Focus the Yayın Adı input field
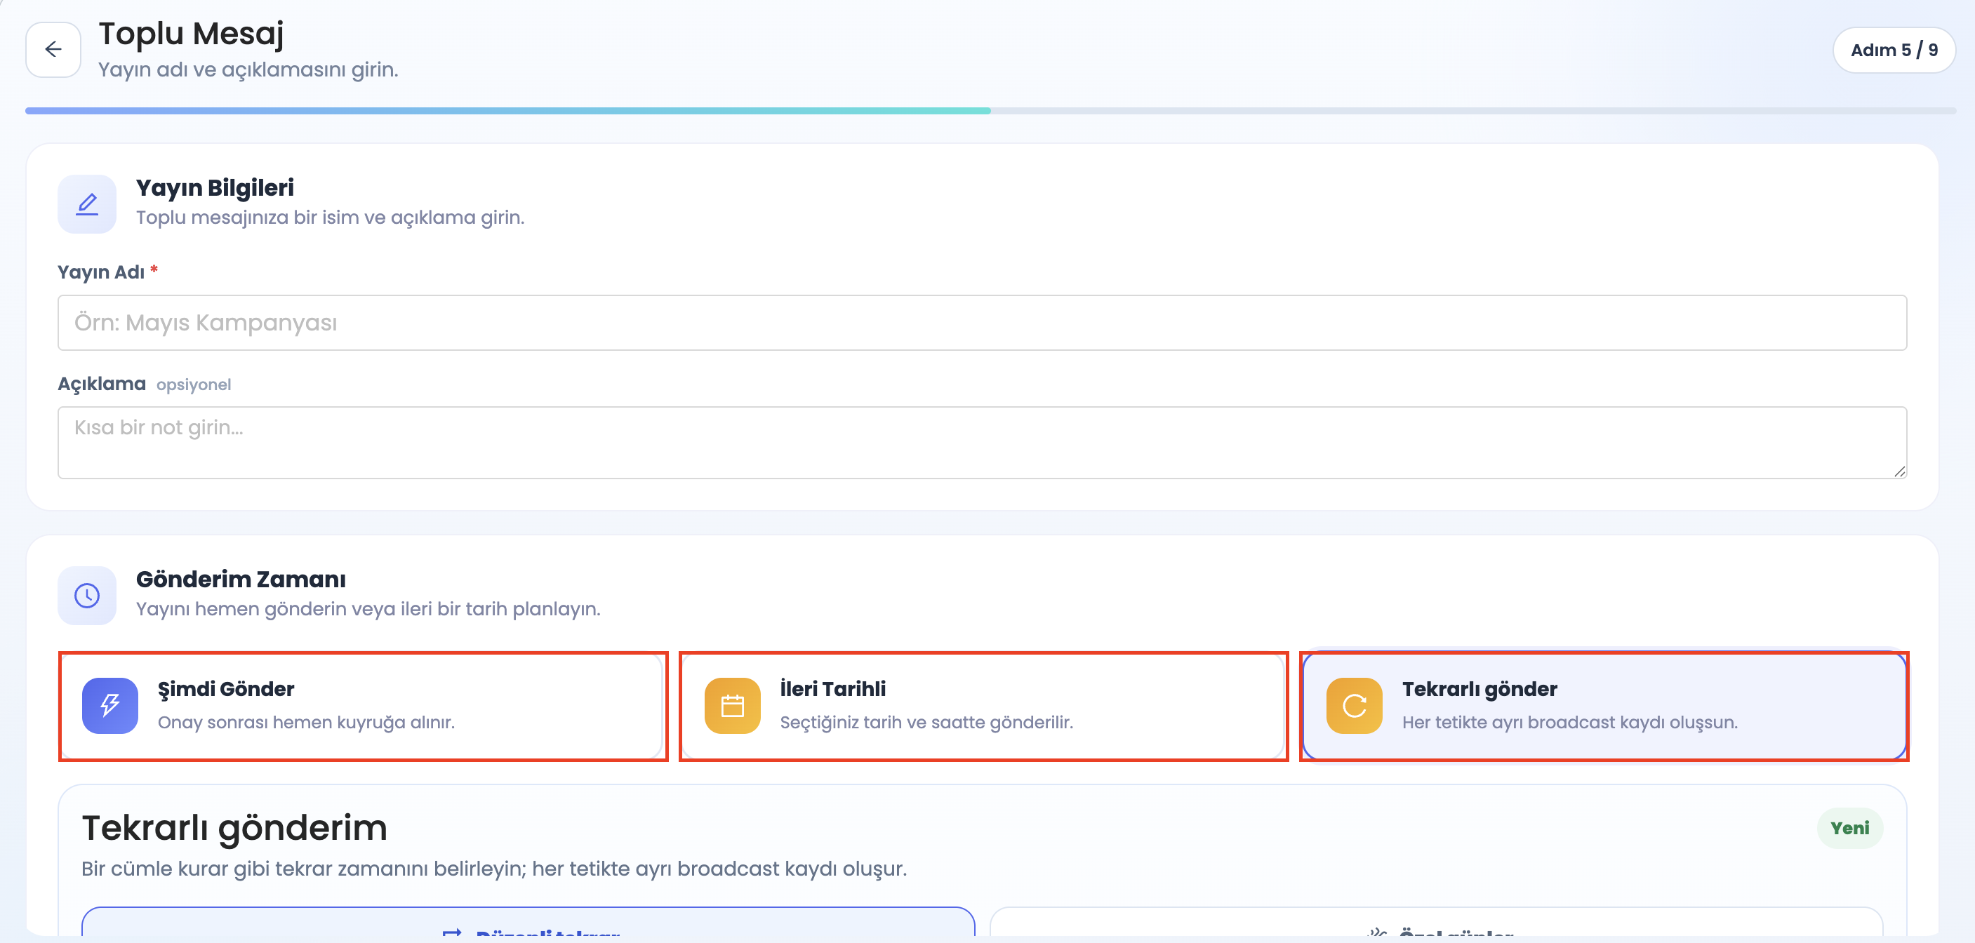The height and width of the screenshot is (943, 1975). tap(982, 323)
